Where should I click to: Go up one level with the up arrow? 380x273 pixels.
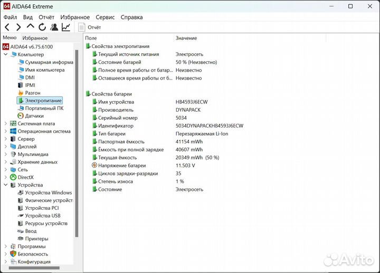click(30, 26)
